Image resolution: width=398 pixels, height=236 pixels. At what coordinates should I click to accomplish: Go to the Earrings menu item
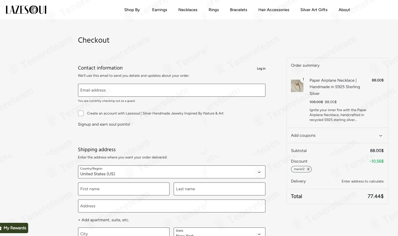coord(160,10)
